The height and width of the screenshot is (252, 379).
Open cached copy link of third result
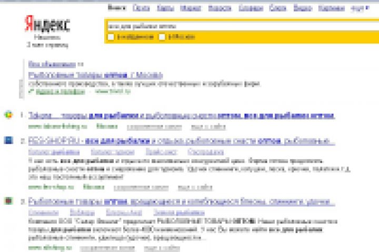(x=107, y=248)
